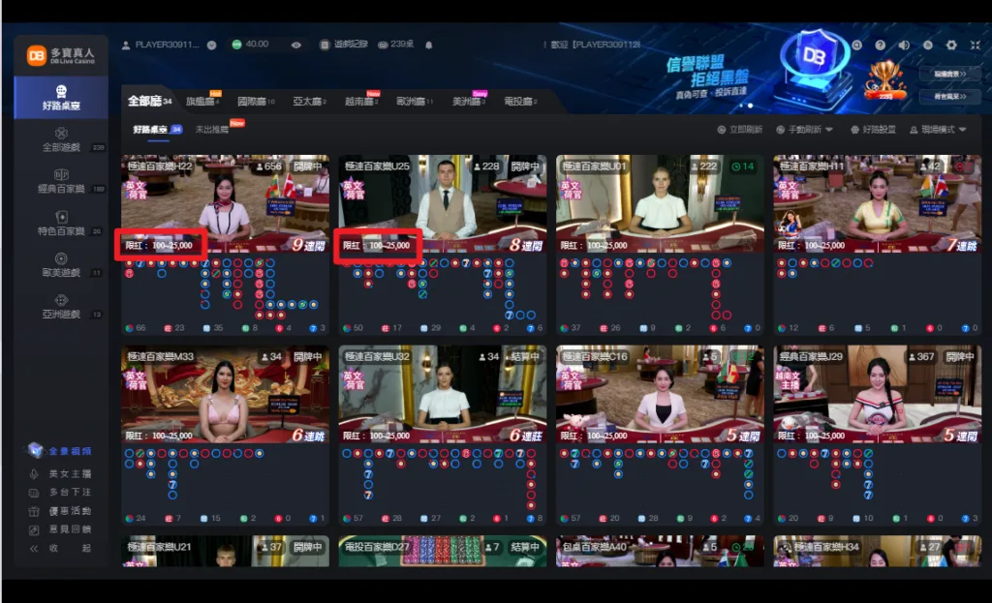Toggle the sound speaker icon

[x=904, y=45]
